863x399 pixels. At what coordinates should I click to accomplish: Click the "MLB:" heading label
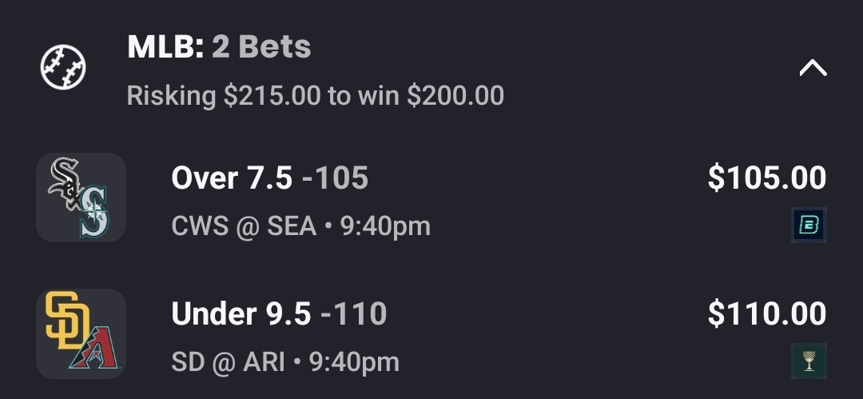[165, 48]
